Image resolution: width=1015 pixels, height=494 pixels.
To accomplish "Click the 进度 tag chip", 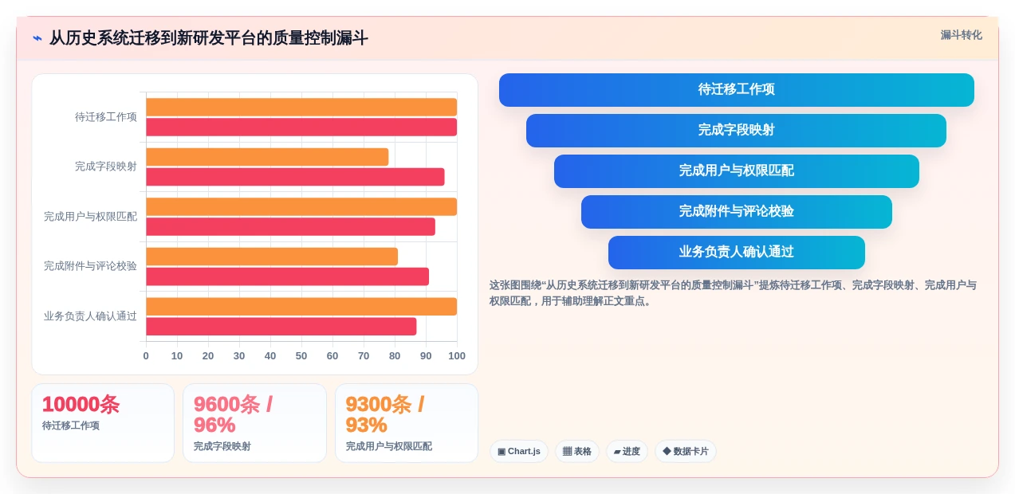I will coord(627,451).
